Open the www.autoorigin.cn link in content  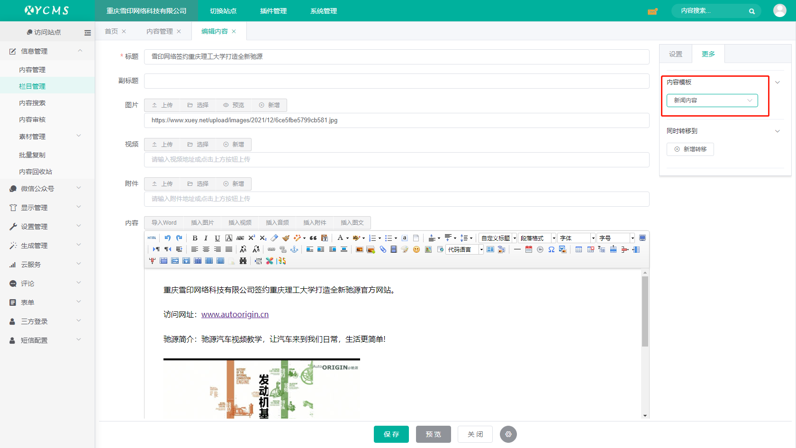[x=235, y=314]
